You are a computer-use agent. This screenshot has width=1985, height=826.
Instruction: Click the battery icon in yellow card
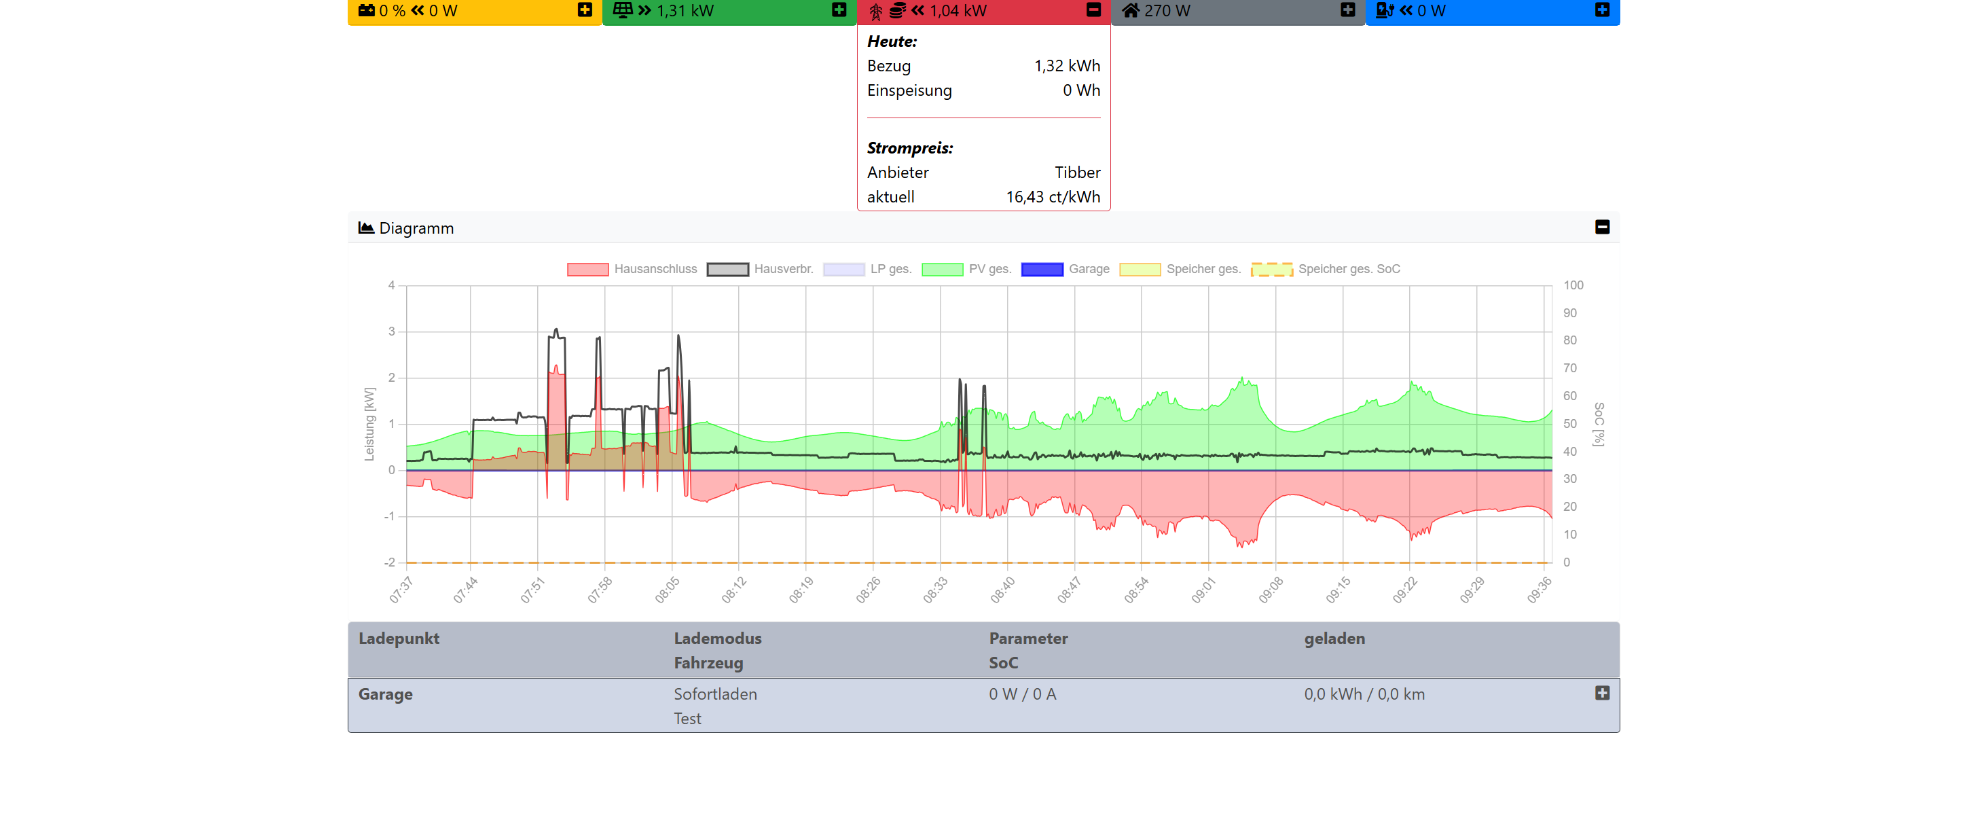[x=366, y=10]
